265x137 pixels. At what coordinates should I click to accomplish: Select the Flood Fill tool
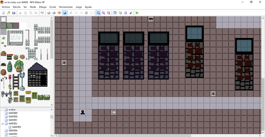click(x=87, y=13)
